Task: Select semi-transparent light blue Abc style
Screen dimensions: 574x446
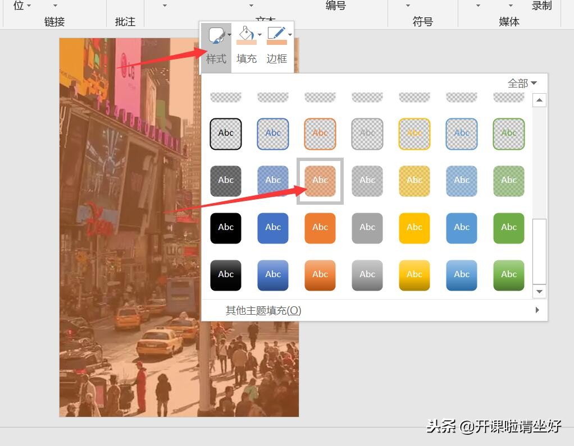Action: 462,181
